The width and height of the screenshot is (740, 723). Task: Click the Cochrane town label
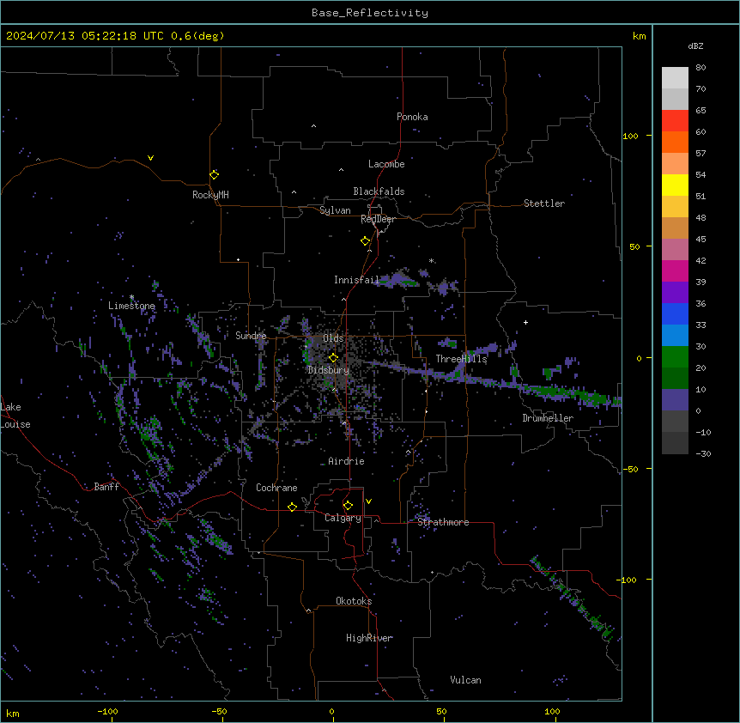pos(276,488)
